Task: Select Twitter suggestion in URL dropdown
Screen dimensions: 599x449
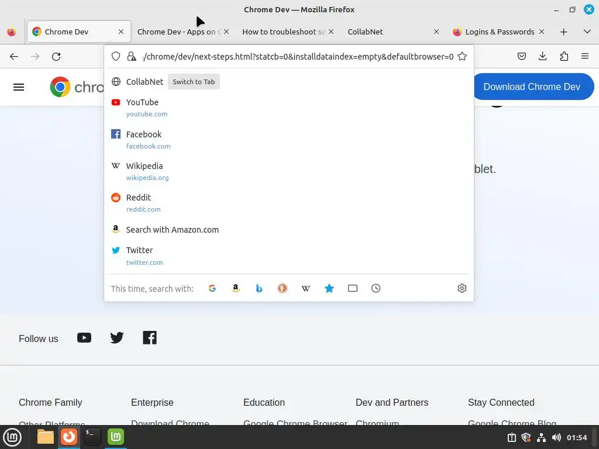Action: coord(289,256)
